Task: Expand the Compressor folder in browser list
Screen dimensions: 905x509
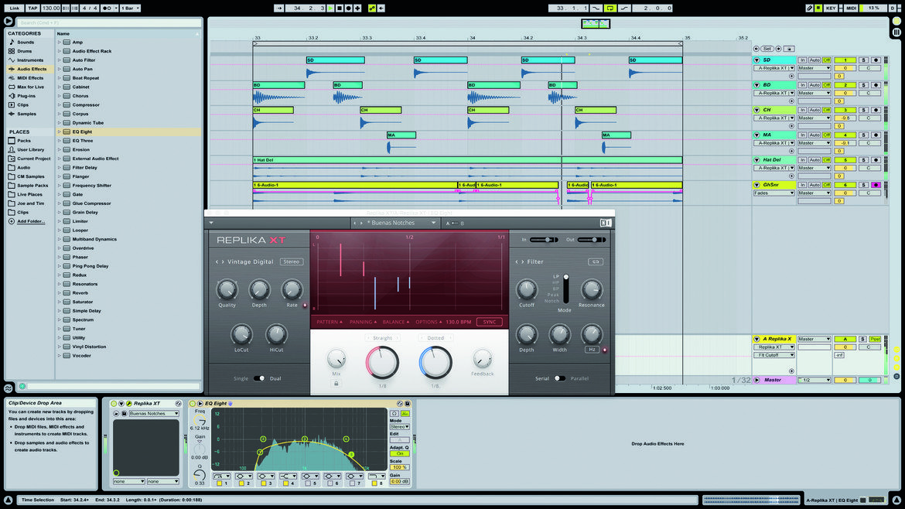Action: 60,105
